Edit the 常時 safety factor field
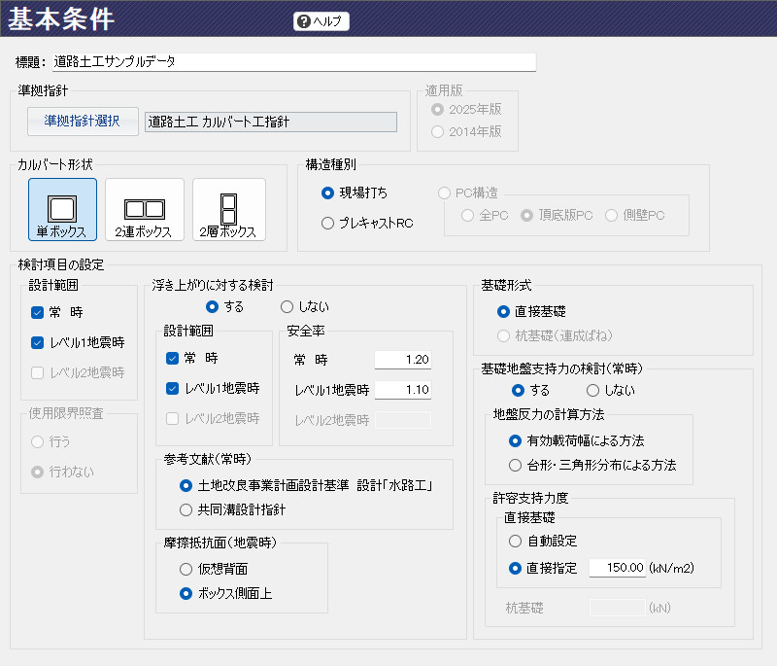 click(403, 360)
